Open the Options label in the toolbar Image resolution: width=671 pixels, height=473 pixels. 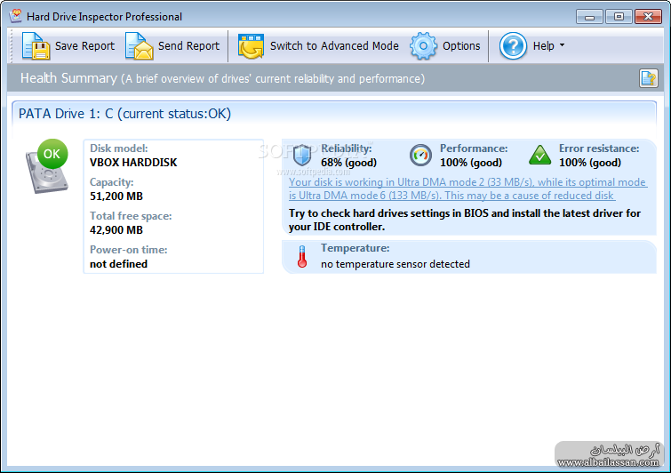click(461, 46)
